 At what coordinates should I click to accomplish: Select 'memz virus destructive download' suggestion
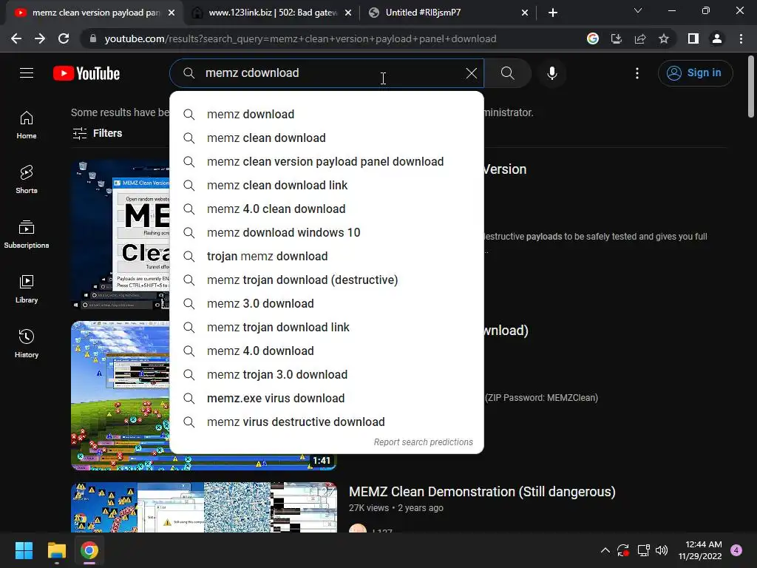[x=326, y=422]
